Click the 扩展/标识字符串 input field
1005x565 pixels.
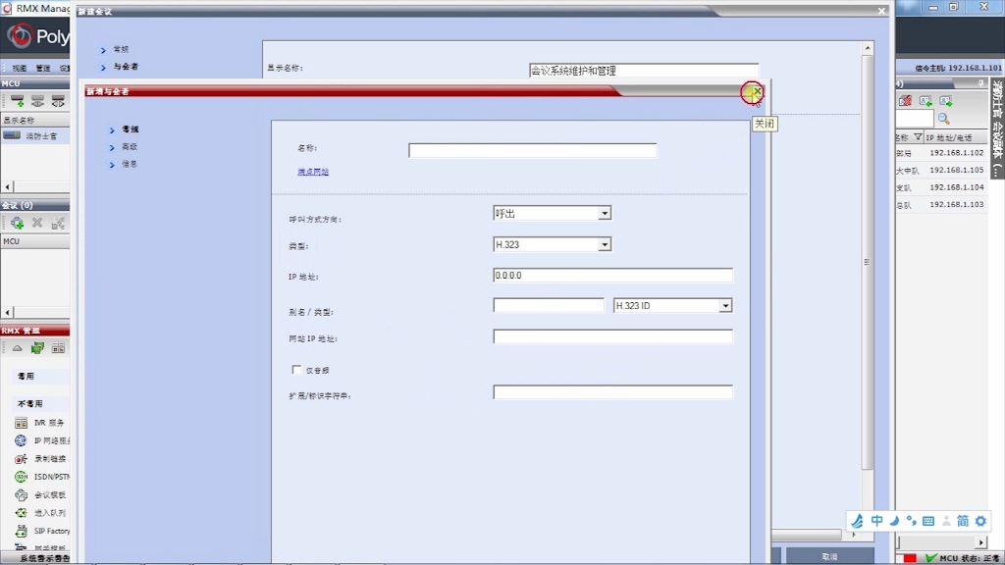point(612,392)
